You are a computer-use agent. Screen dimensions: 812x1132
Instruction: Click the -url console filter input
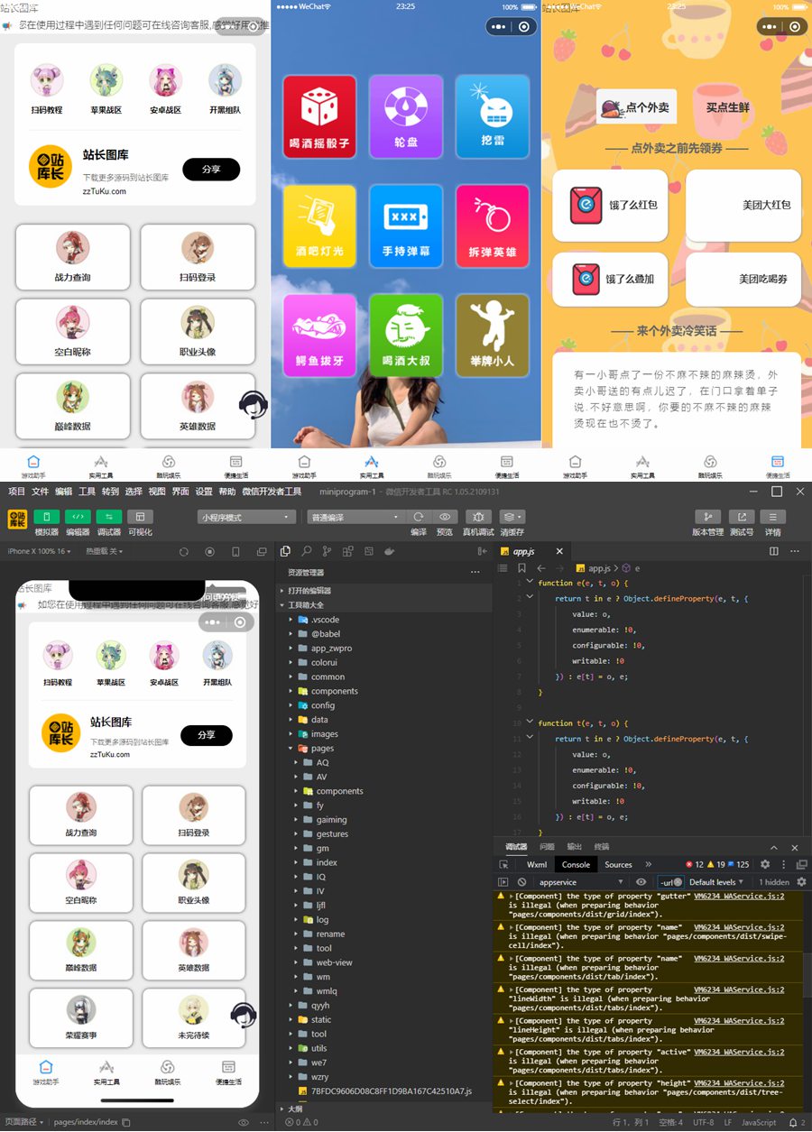(669, 882)
